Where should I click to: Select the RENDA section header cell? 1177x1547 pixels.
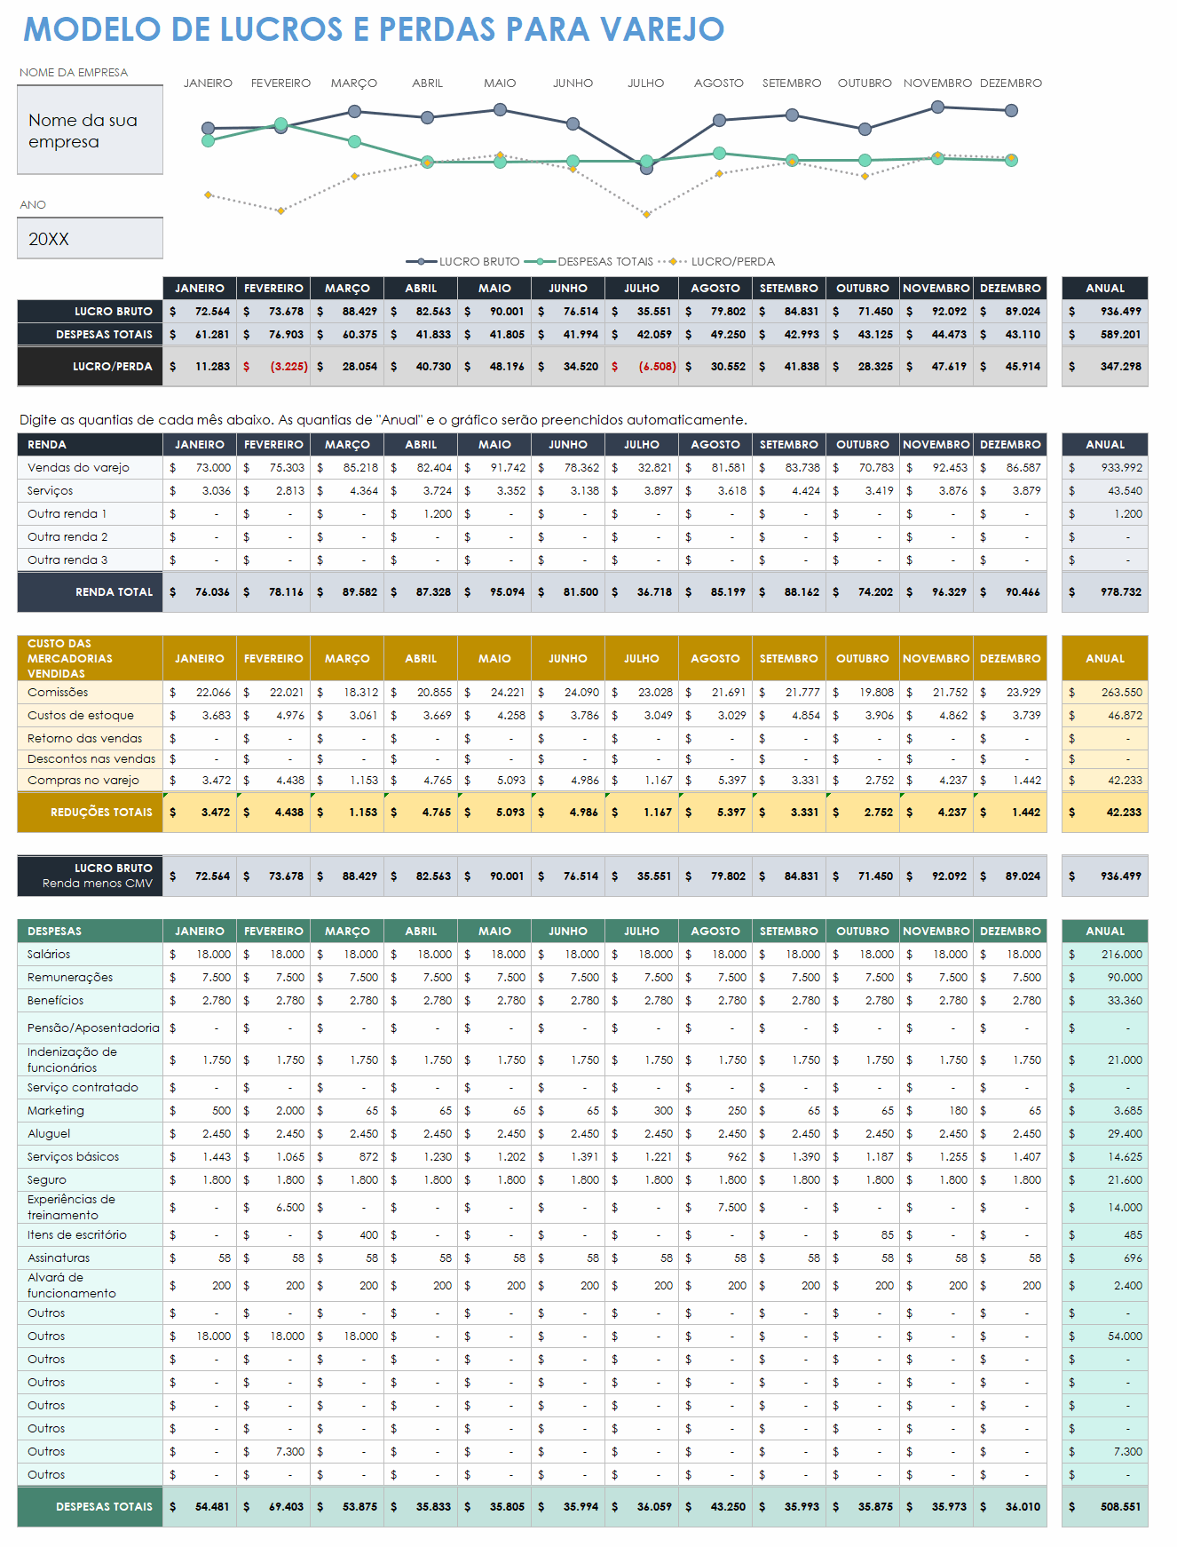tap(91, 445)
